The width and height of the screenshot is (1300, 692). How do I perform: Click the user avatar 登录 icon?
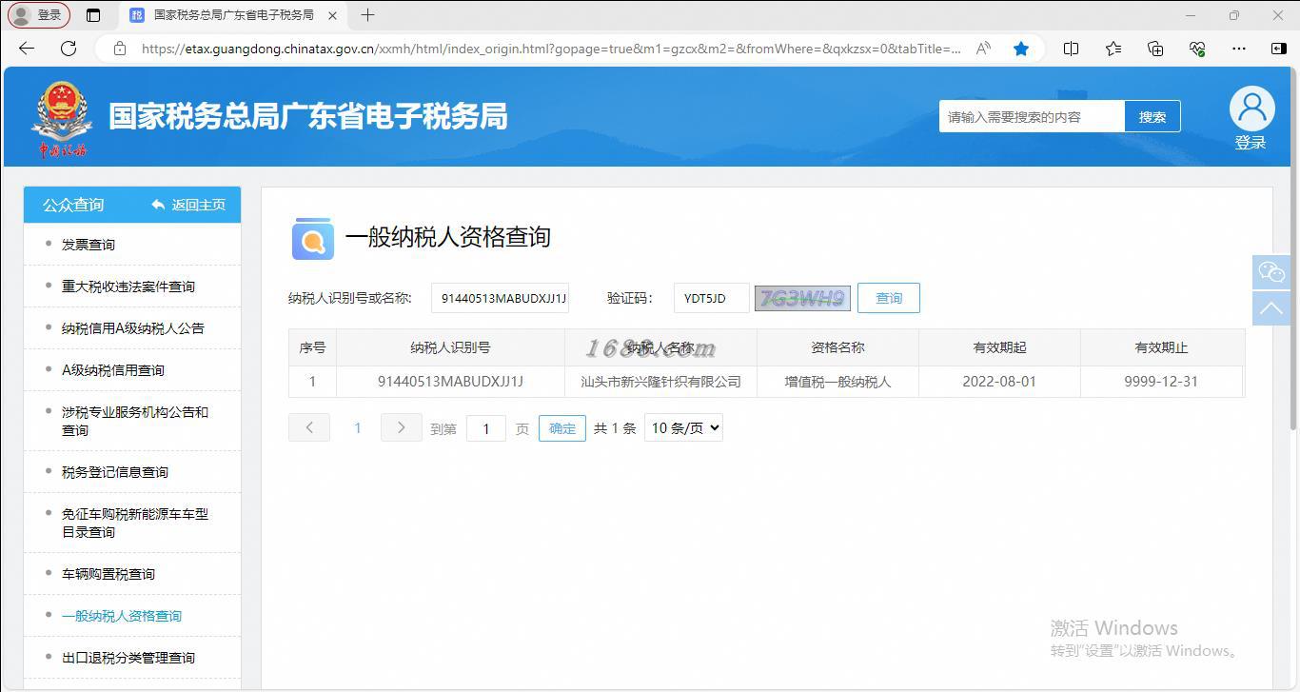click(x=1251, y=117)
